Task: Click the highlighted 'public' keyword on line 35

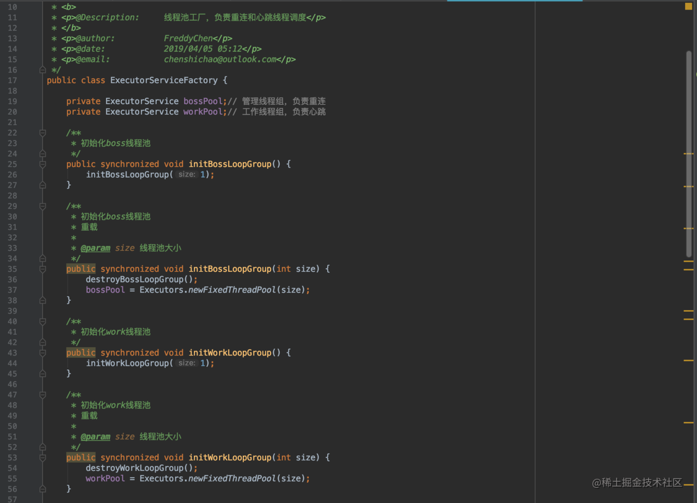Action: click(81, 269)
